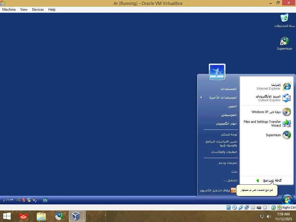The image size is (296, 222).
Task: Click the user account airplane picture
Action: pos(217,72)
